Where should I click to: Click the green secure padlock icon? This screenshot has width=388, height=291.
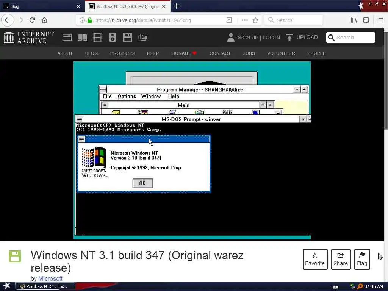(x=90, y=20)
